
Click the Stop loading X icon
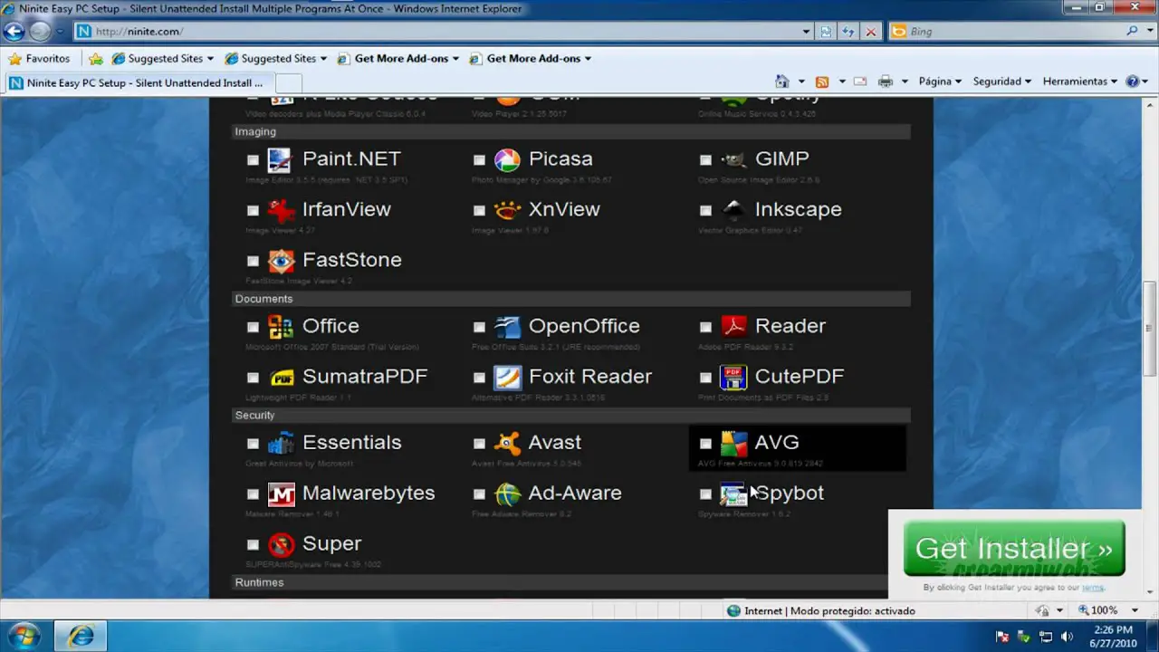click(871, 31)
